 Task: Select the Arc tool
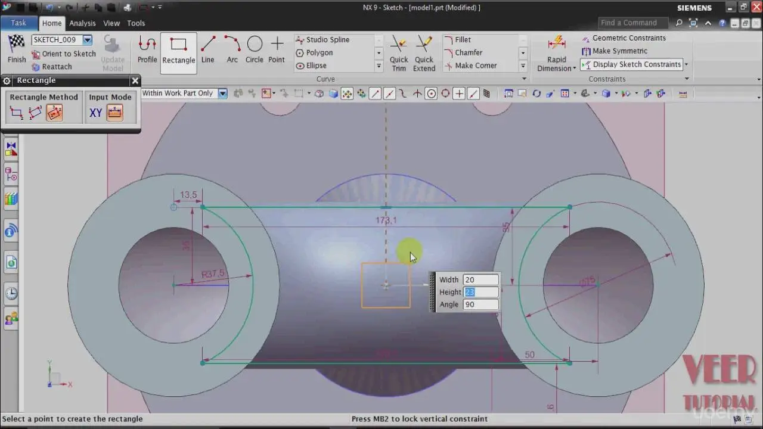(x=232, y=49)
